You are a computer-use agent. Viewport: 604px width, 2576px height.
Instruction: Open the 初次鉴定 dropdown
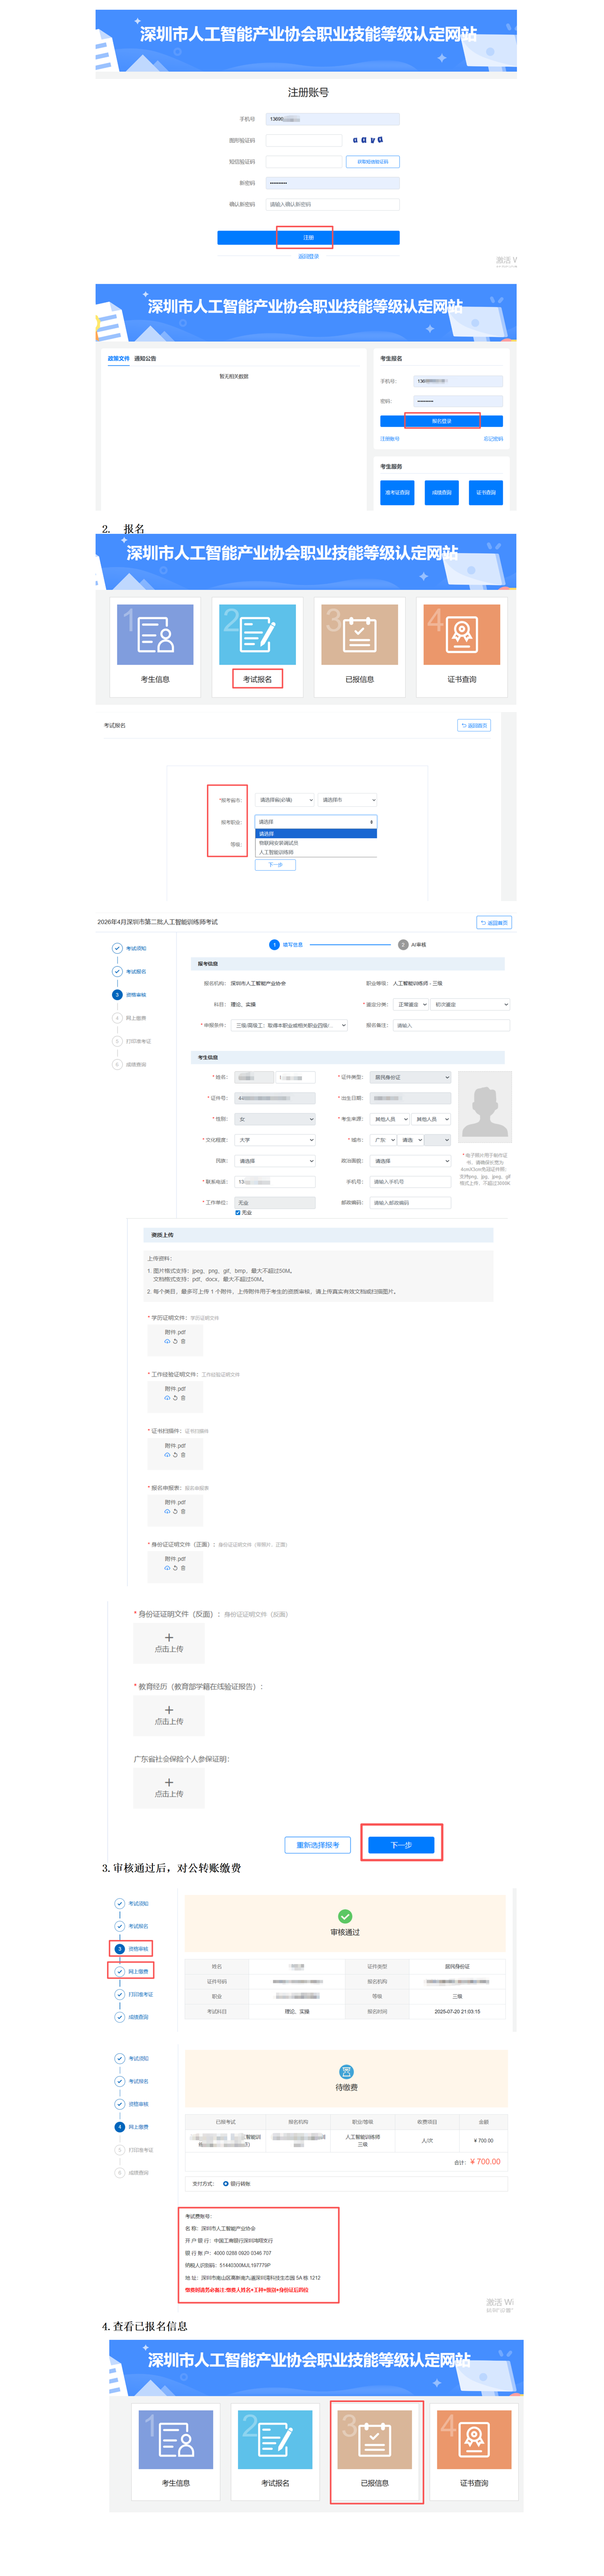coord(470,1004)
